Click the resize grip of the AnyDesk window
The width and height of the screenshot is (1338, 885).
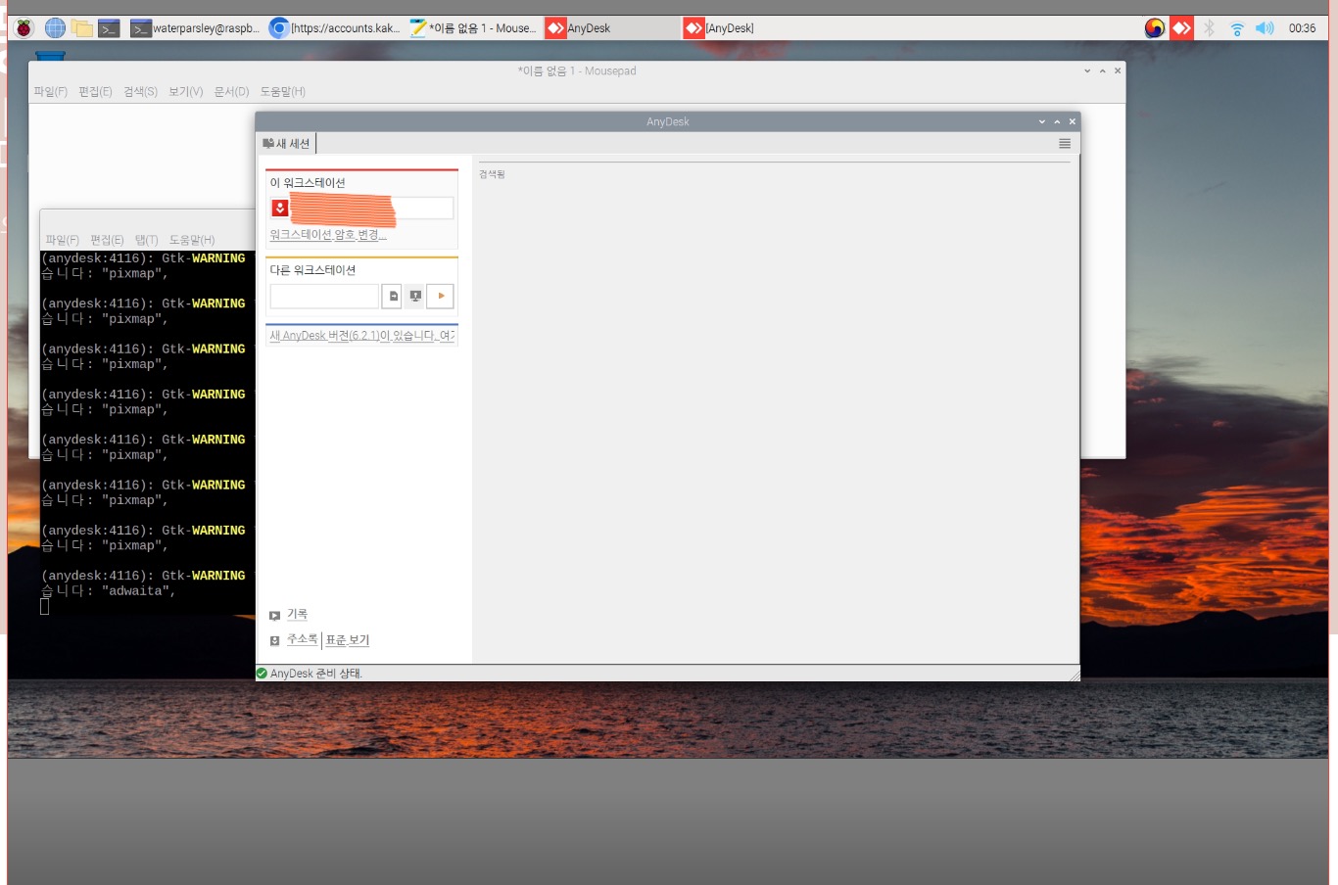click(x=1075, y=675)
